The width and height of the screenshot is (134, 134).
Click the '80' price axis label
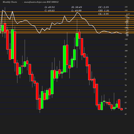(126, 74)
